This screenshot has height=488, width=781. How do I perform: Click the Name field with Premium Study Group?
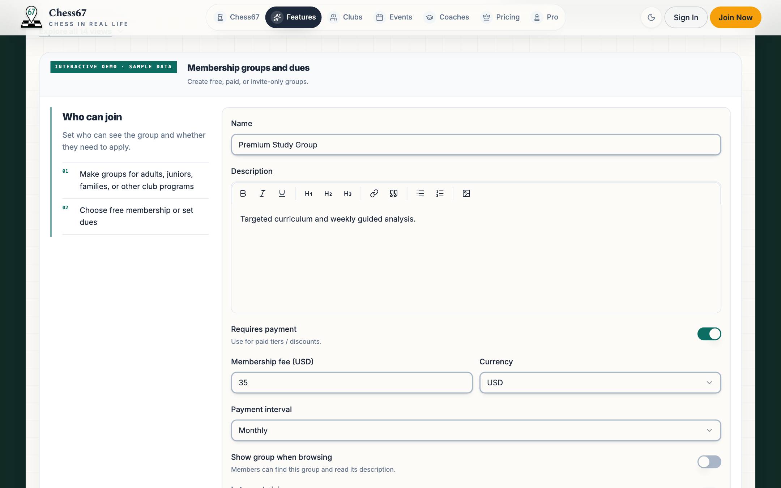pos(476,145)
